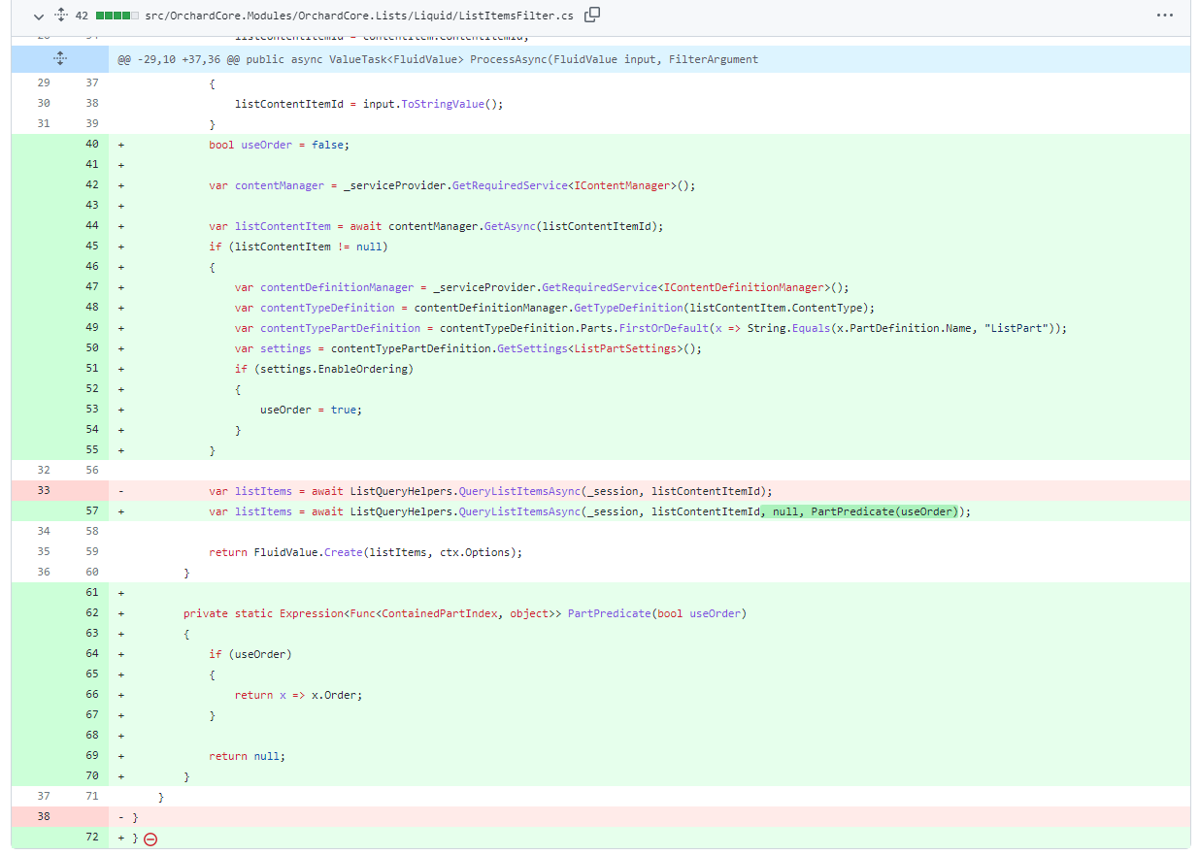
Task: Select old line number 33 on the deleted row
Action: click(x=44, y=491)
